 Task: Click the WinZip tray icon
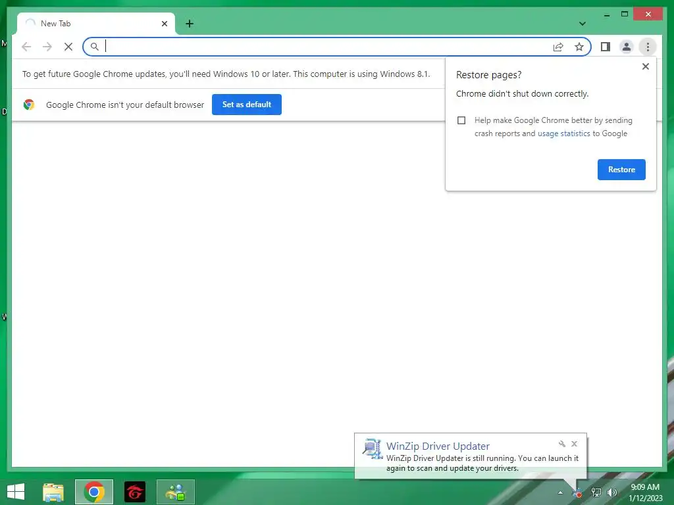click(578, 493)
